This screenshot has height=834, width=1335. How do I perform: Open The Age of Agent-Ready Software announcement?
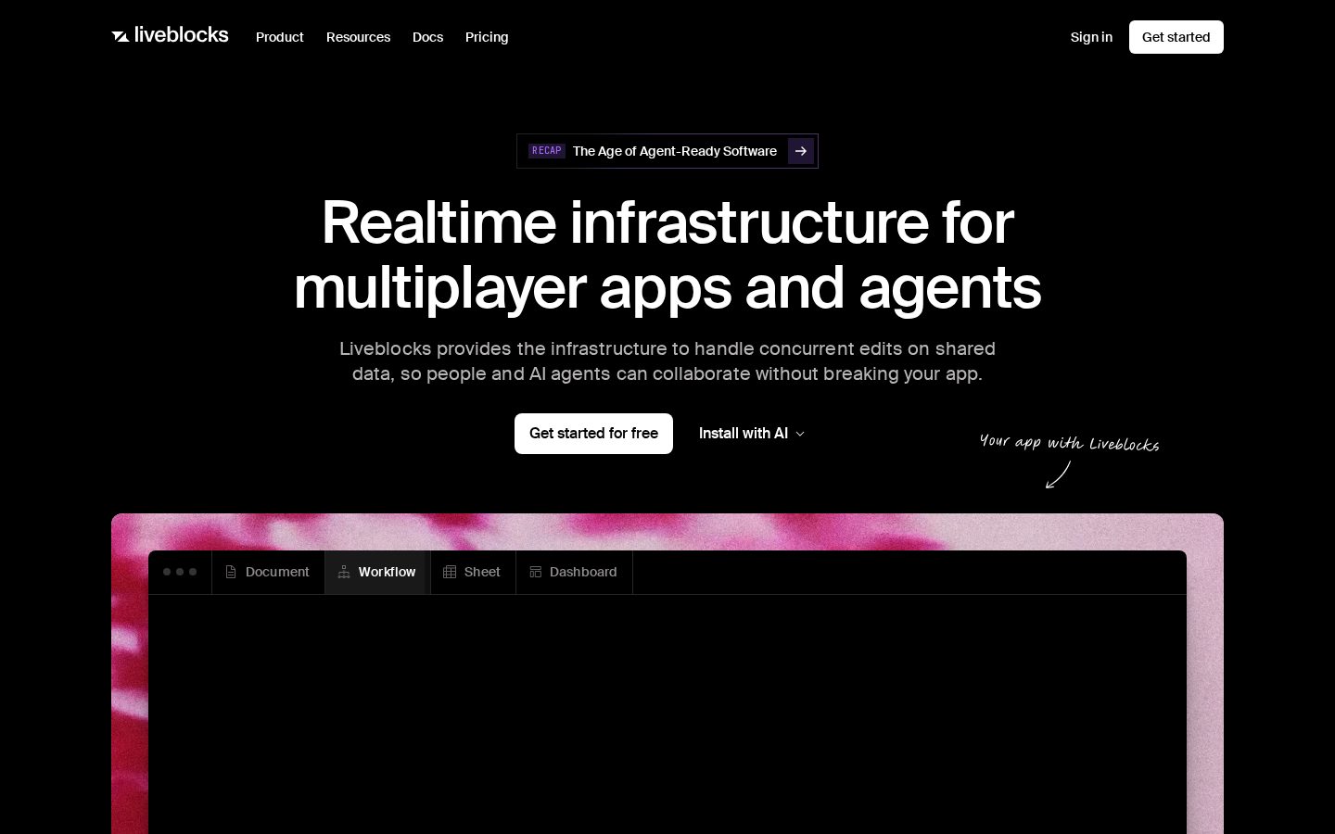pyautogui.click(x=667, y=151)
